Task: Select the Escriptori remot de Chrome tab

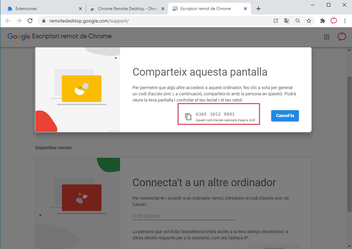Action: [x=209, y=9]
